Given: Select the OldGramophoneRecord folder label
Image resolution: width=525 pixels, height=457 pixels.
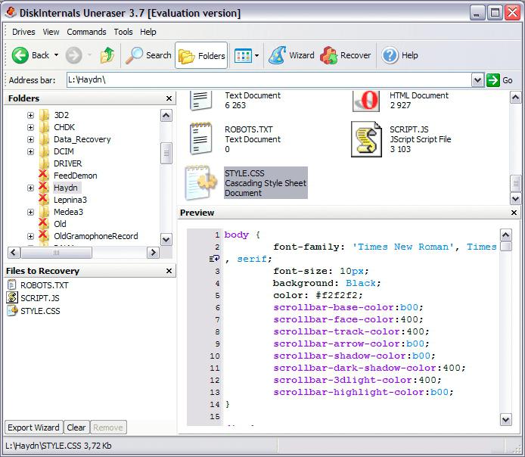Looking at the screenshot, I should point(96,236).
